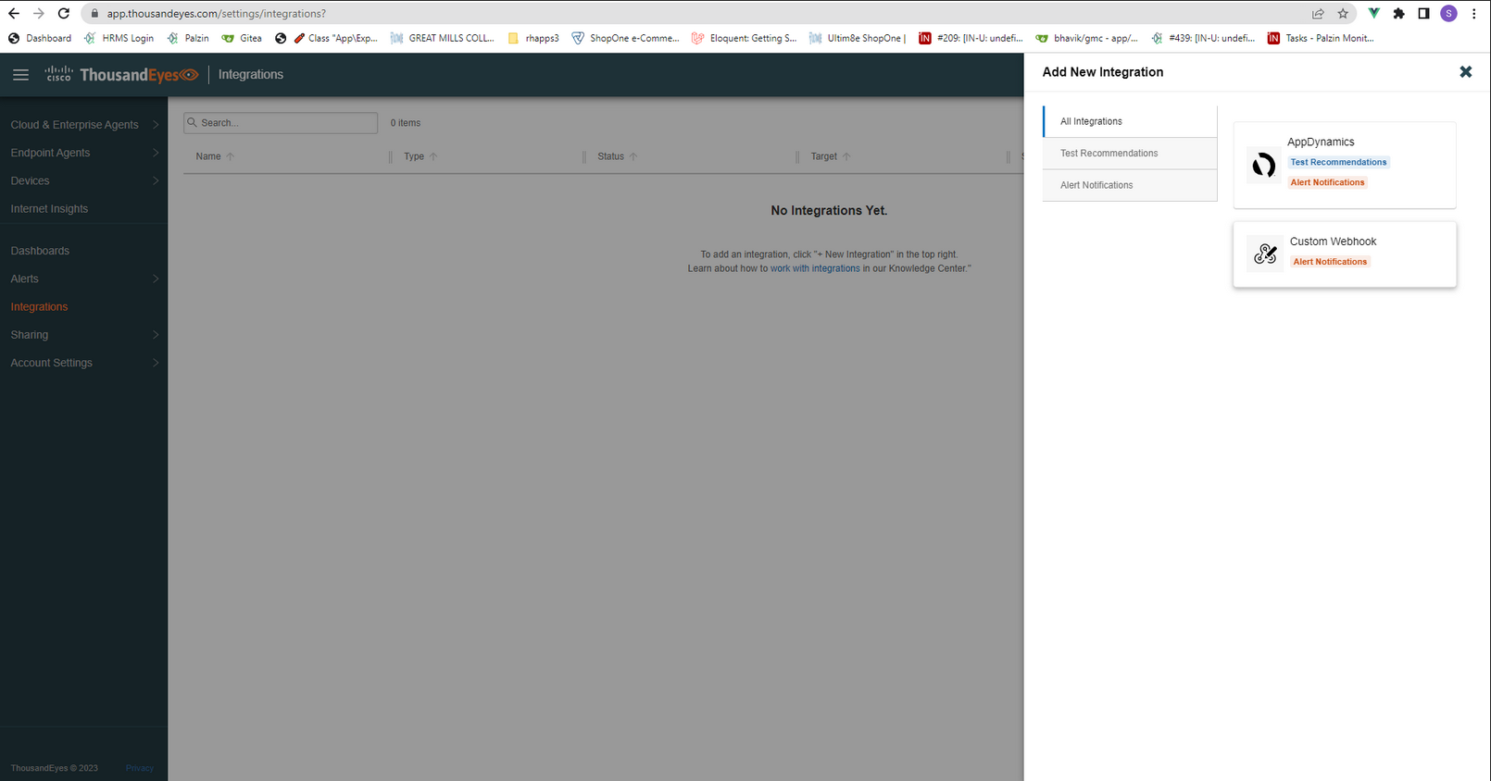Select the Alert Notifications tab

[1130, 185]
